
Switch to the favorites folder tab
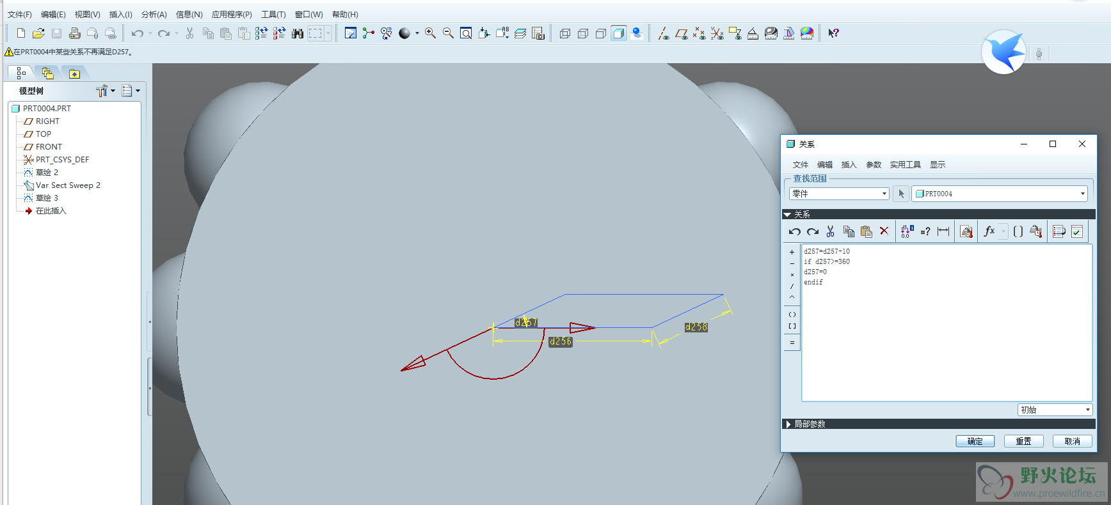click(x=74, y=74)
